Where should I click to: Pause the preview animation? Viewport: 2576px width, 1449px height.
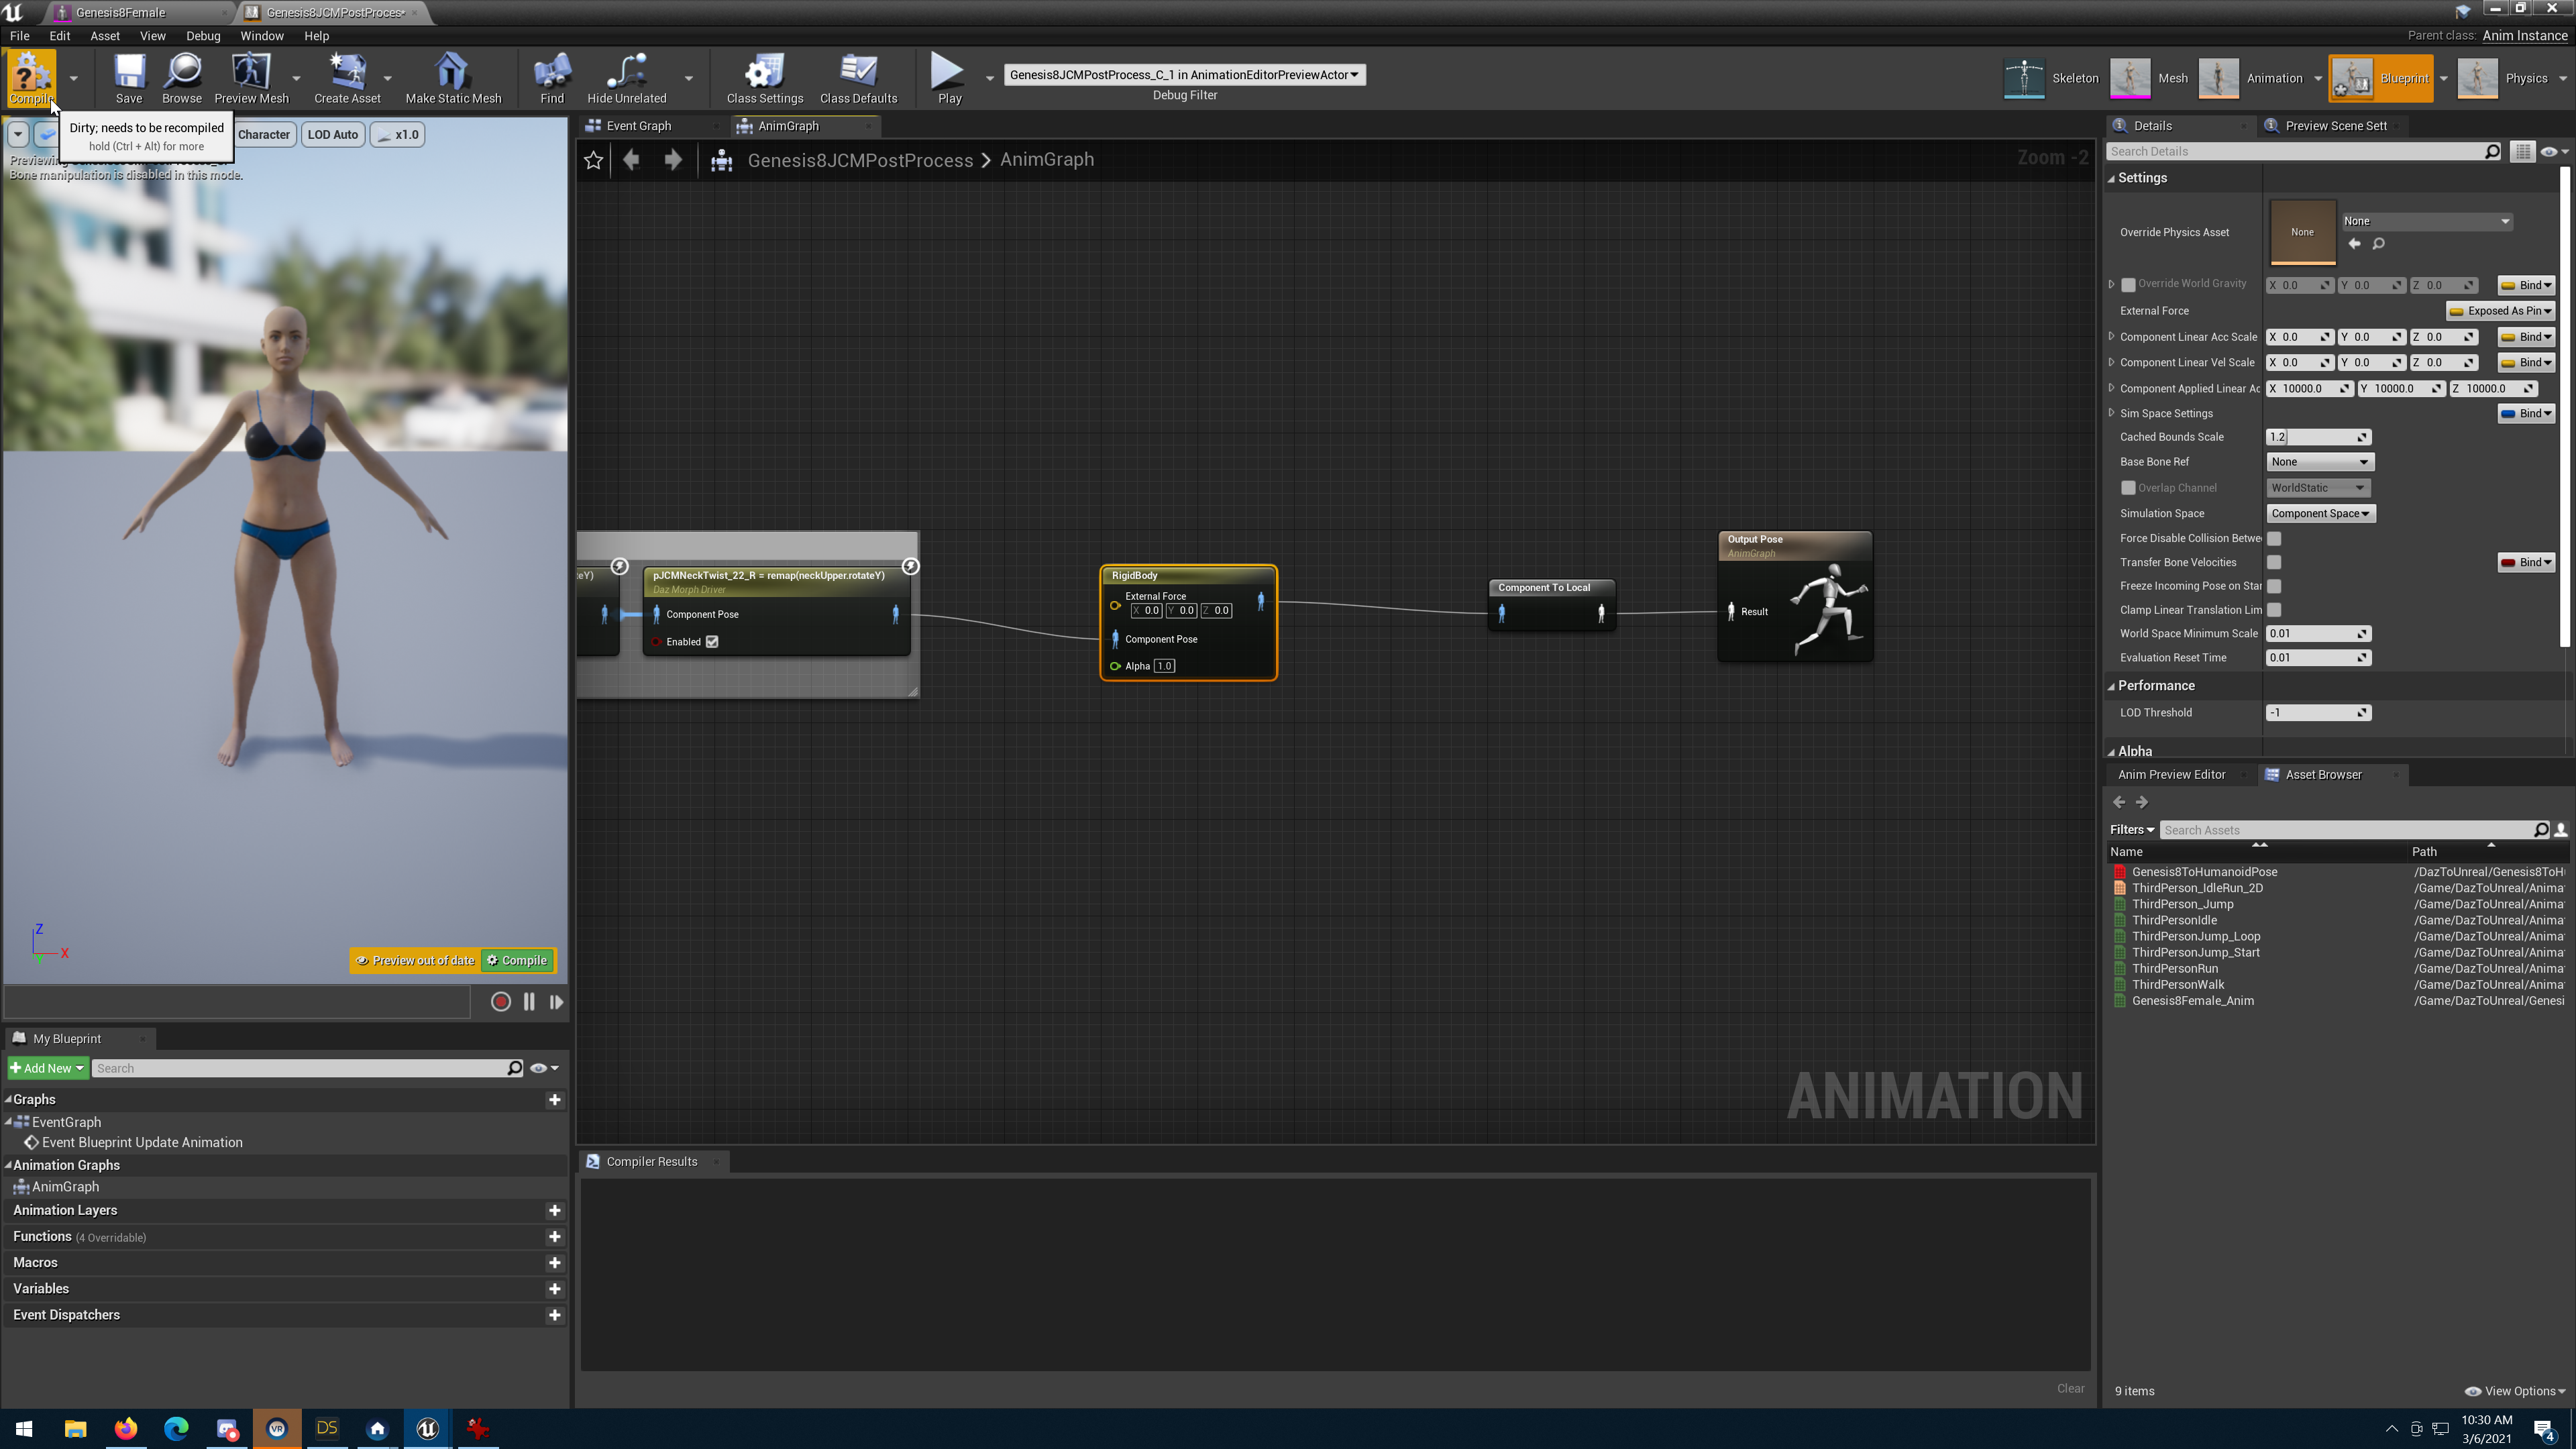pos(529,1002)
